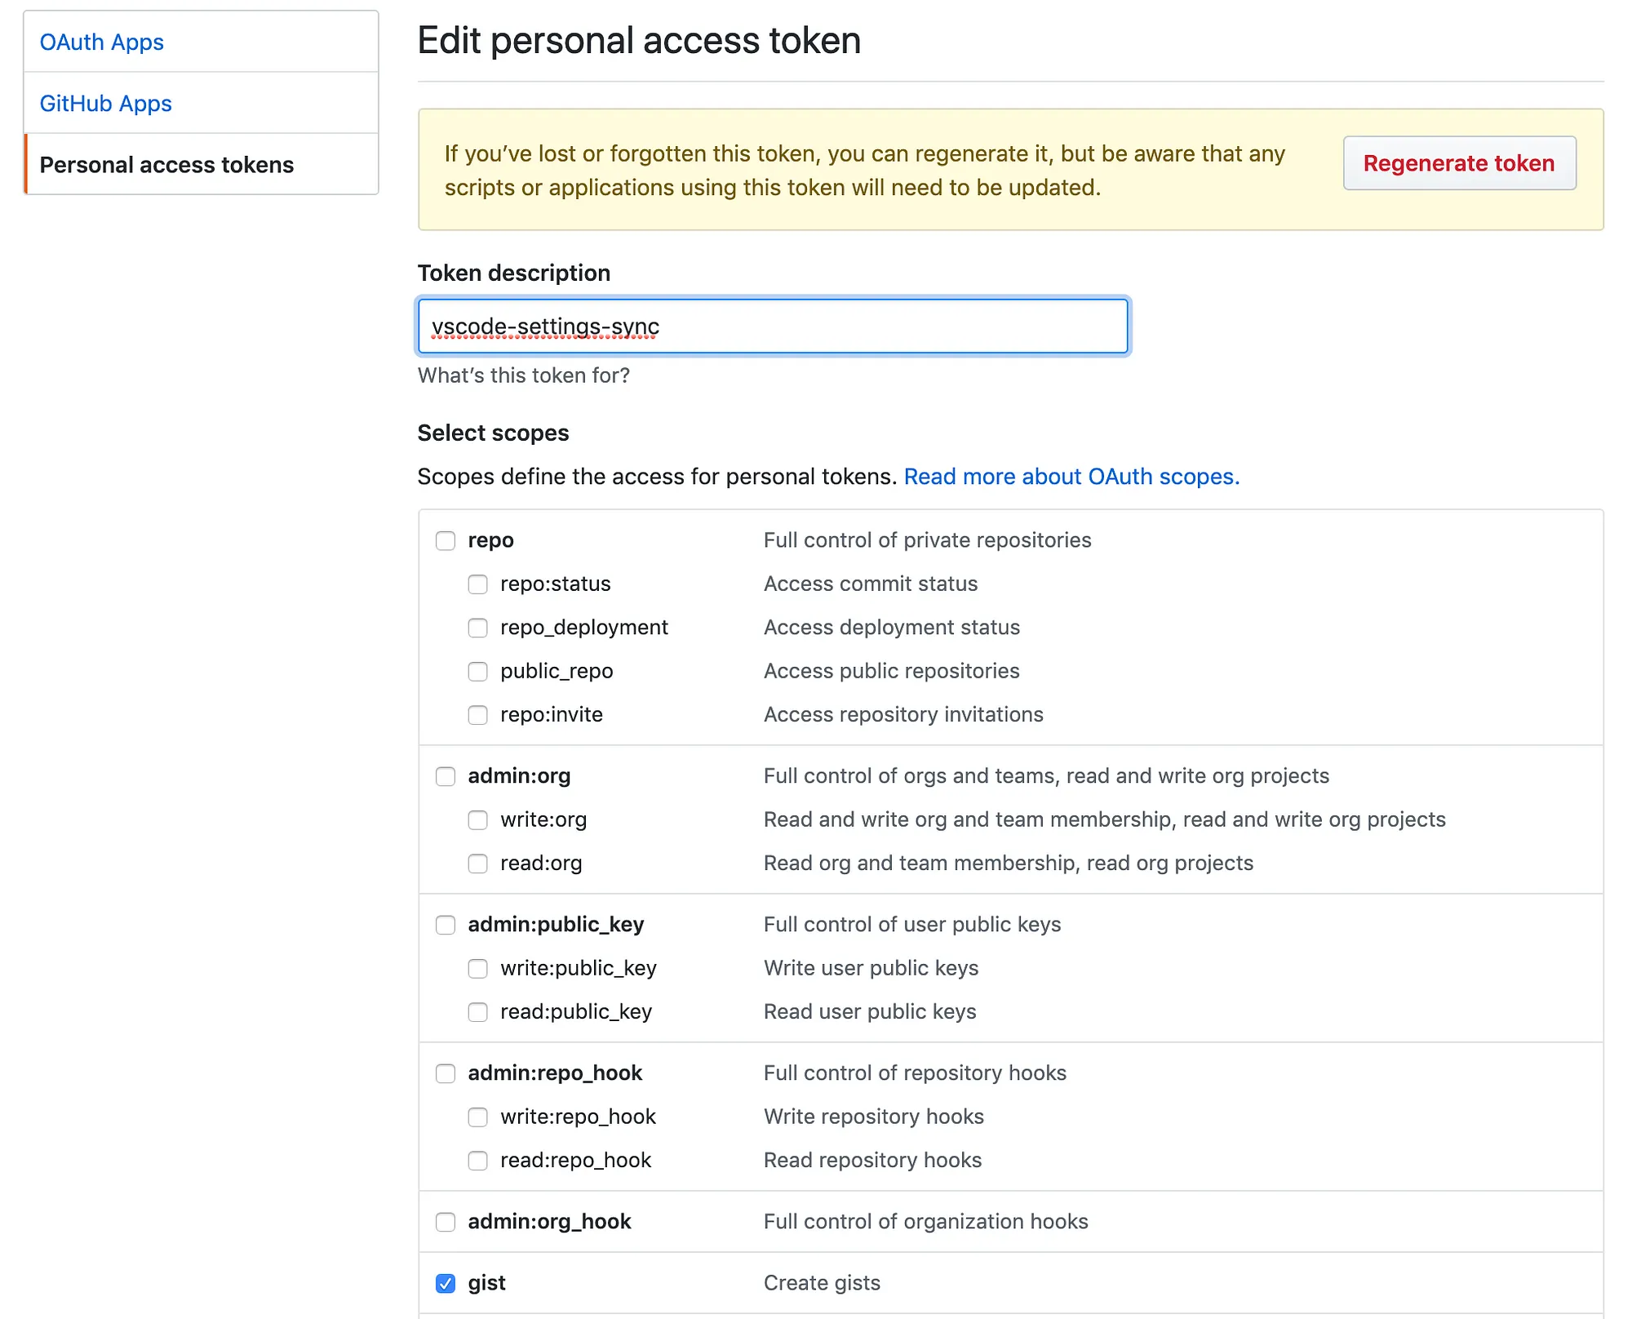The width and height of the screenshot is (1632, 1319).
Task: Enable write:repo_hook access
Action: (478, 1117)
